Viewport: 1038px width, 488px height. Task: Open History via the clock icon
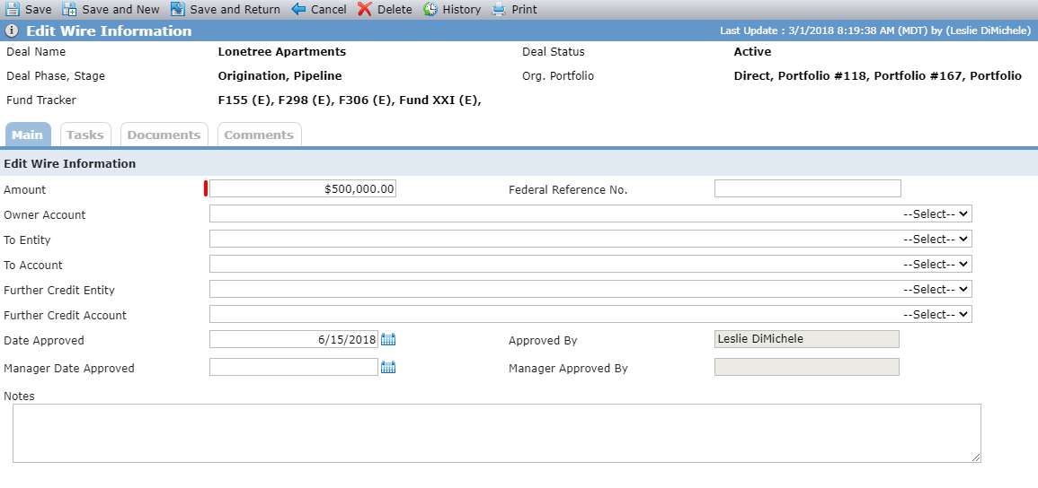(x=430, y=9)
